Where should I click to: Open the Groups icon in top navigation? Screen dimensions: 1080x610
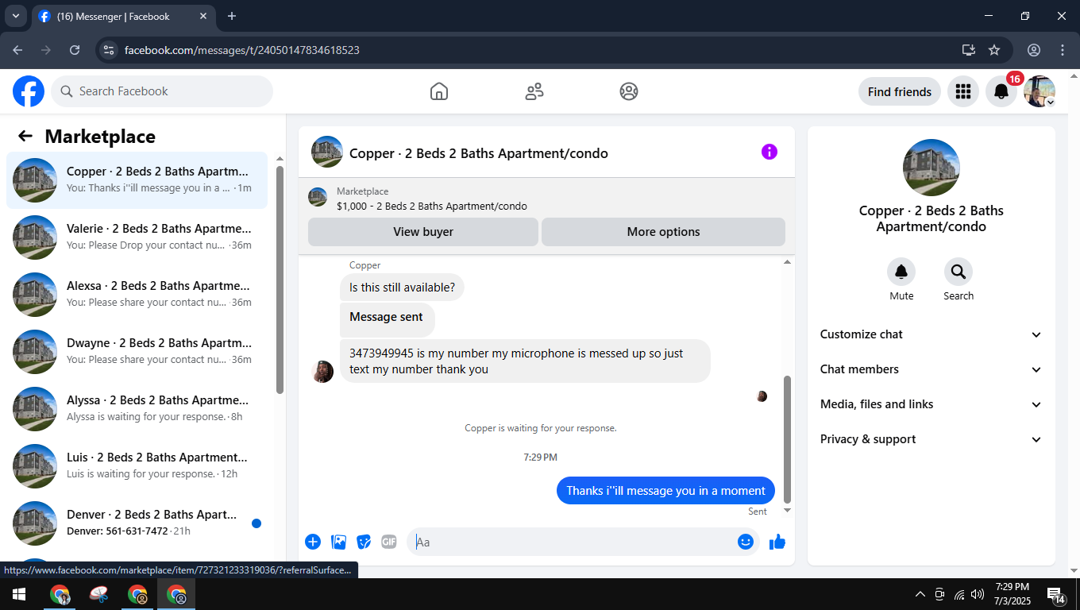click(x=629, y=91)
